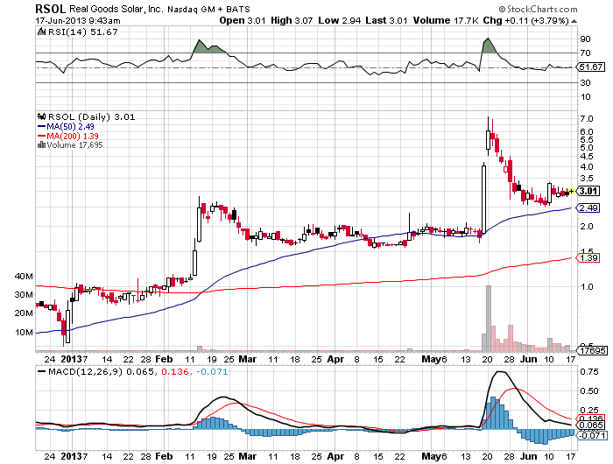Click the 'MA(200) 1.39' legend text

73,136
